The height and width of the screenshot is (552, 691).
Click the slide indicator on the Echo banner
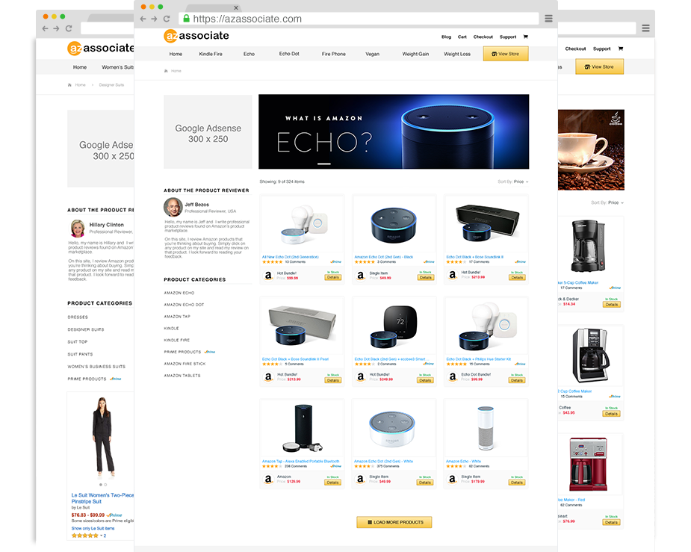[323, 164]
